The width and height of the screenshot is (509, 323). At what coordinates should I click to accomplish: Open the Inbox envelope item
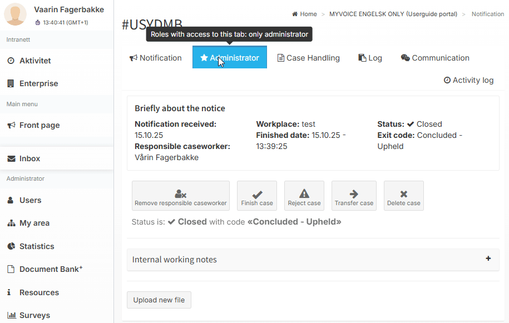(x=29, y=158)
